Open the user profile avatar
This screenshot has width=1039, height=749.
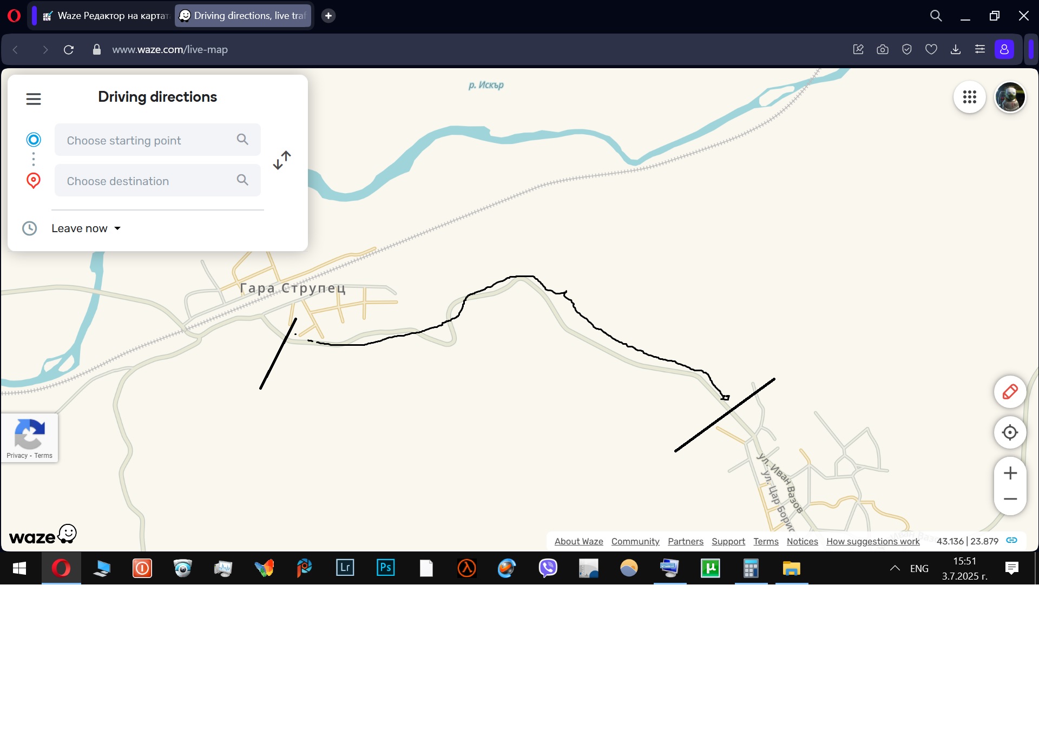1010,97
